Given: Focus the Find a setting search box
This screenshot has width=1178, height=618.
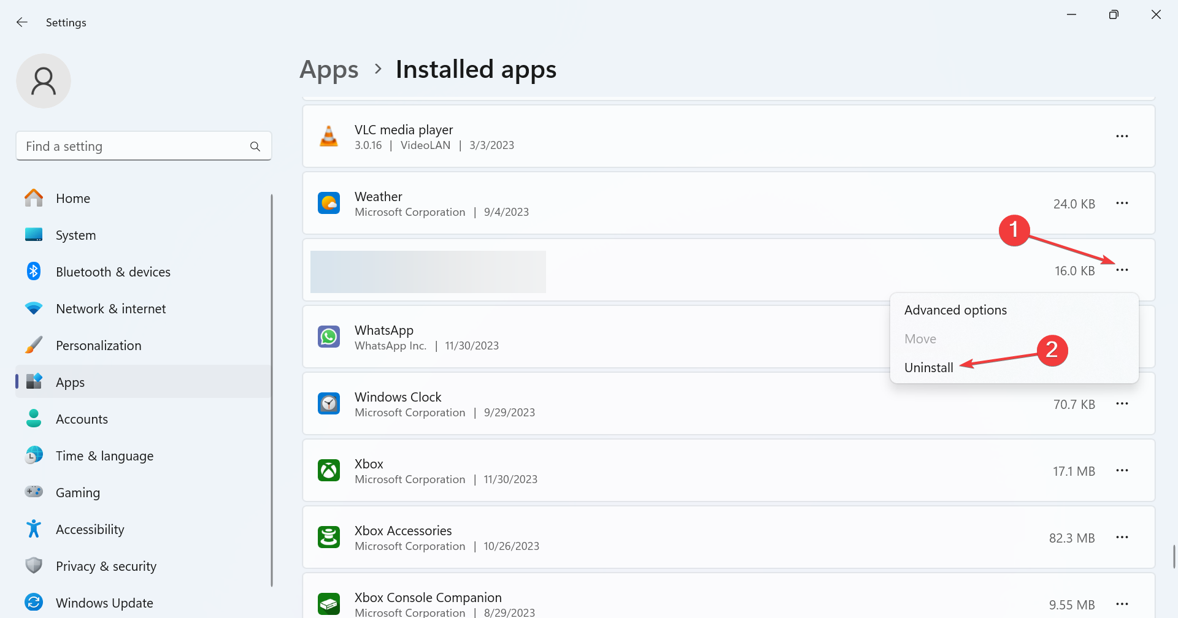Looking at the screenshot, I should [144, 147].
